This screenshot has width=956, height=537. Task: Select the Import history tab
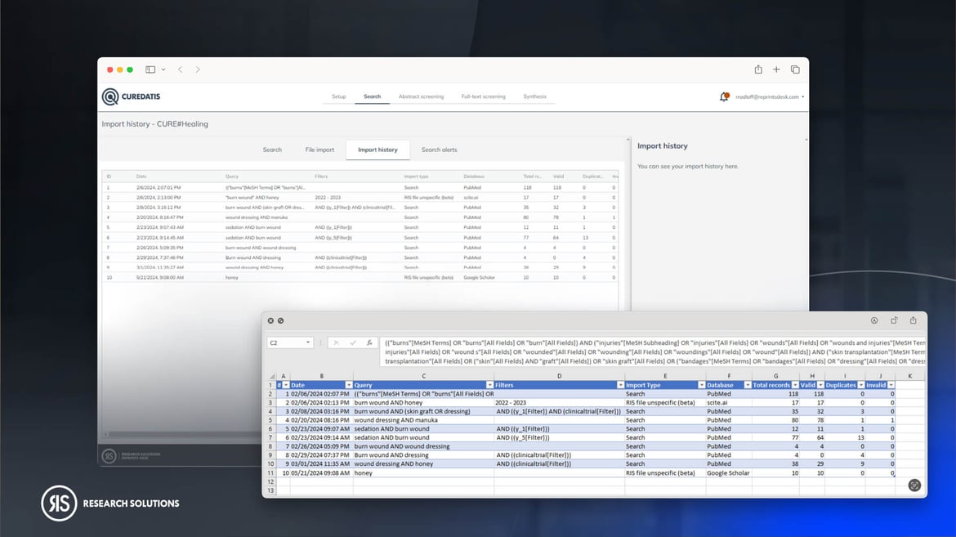pyautogui.click(x=377, y=150)
